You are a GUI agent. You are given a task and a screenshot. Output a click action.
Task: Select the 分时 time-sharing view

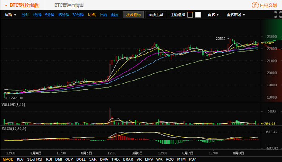pos(25,15)
